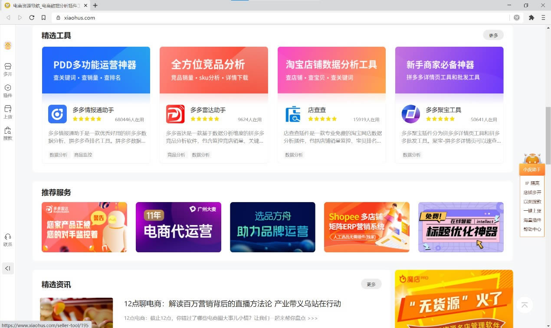Click the scroll-to-top arrow button
Image resolution: width=551 pixels, height=328 pixels.
click(524, 305)
